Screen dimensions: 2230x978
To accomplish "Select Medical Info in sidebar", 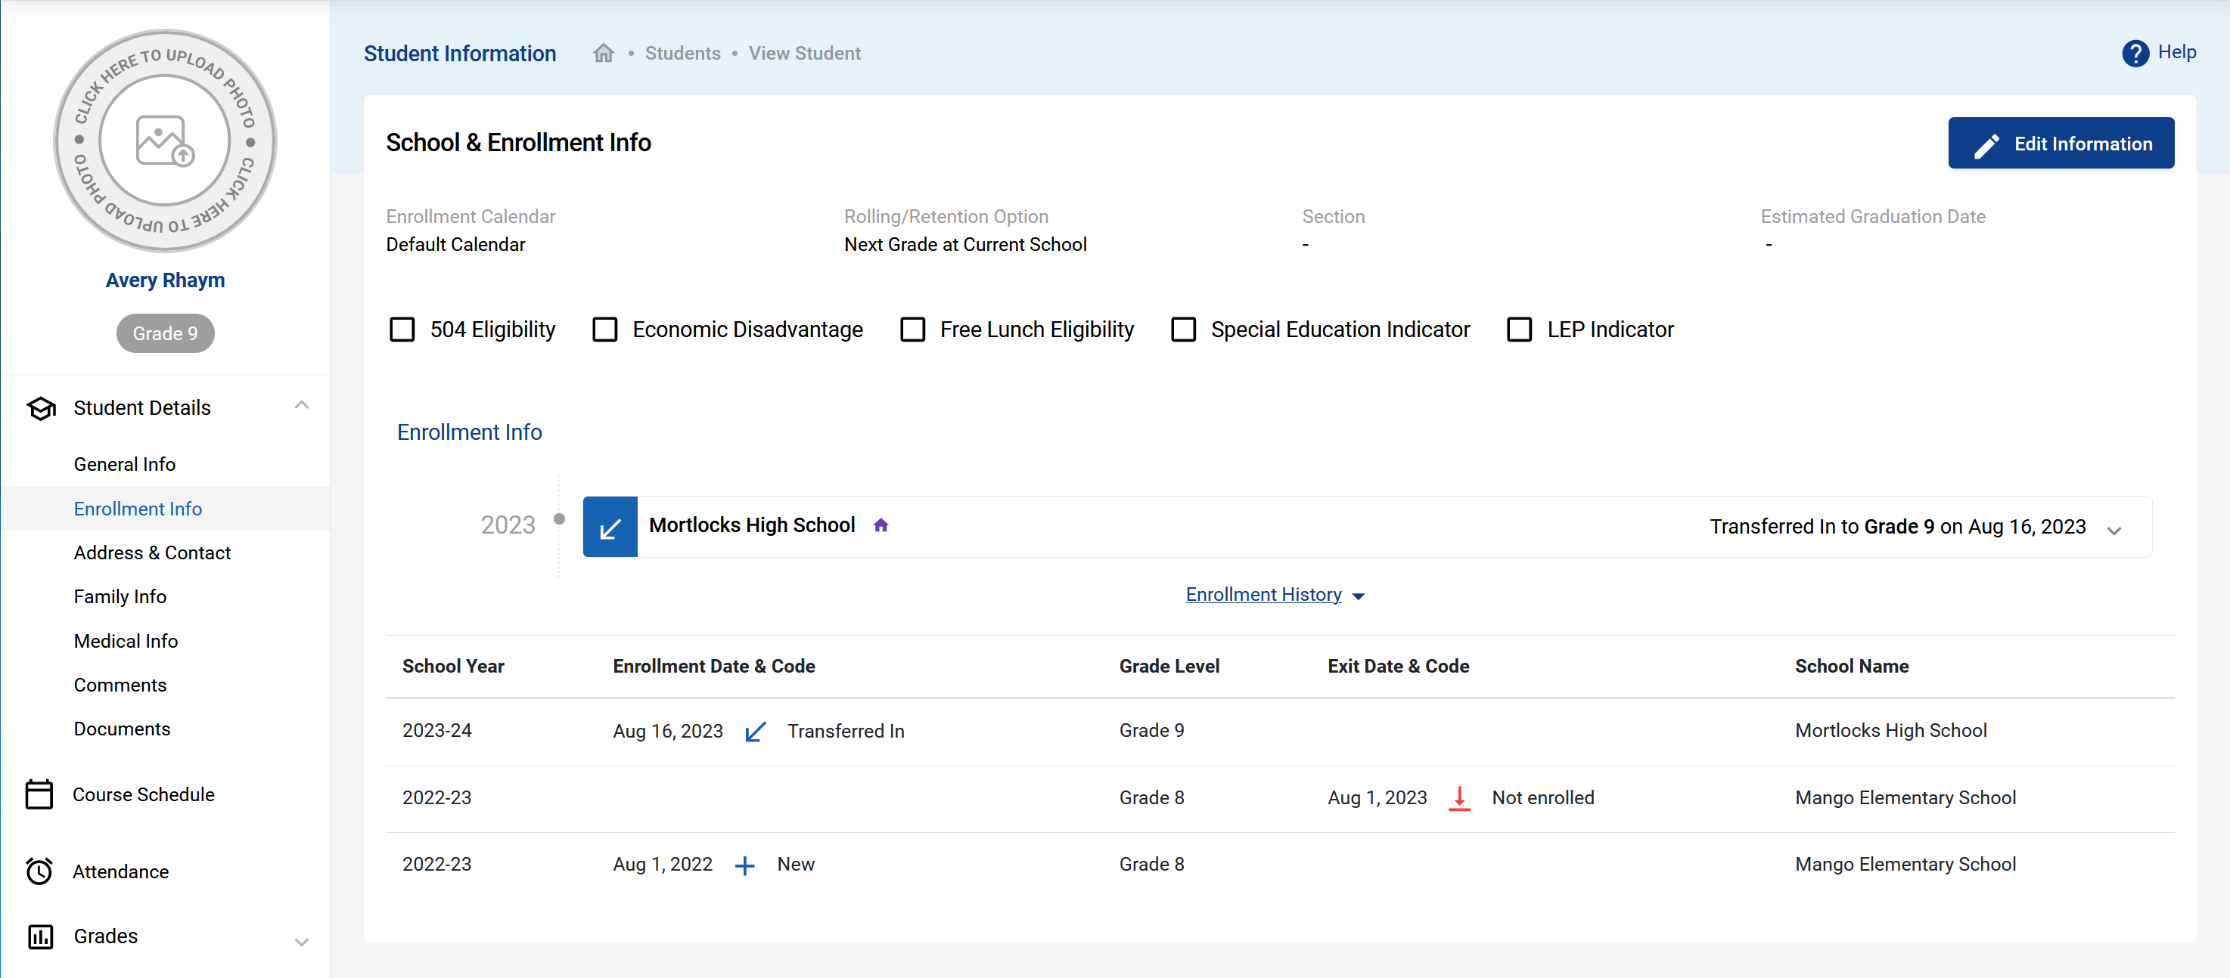I will point(126,641).
